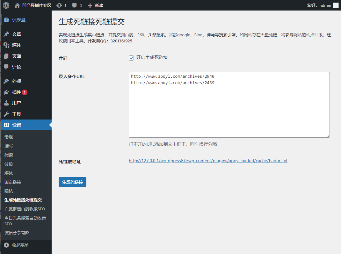Open the badurl.txt dead link URL

pos(208,161)
